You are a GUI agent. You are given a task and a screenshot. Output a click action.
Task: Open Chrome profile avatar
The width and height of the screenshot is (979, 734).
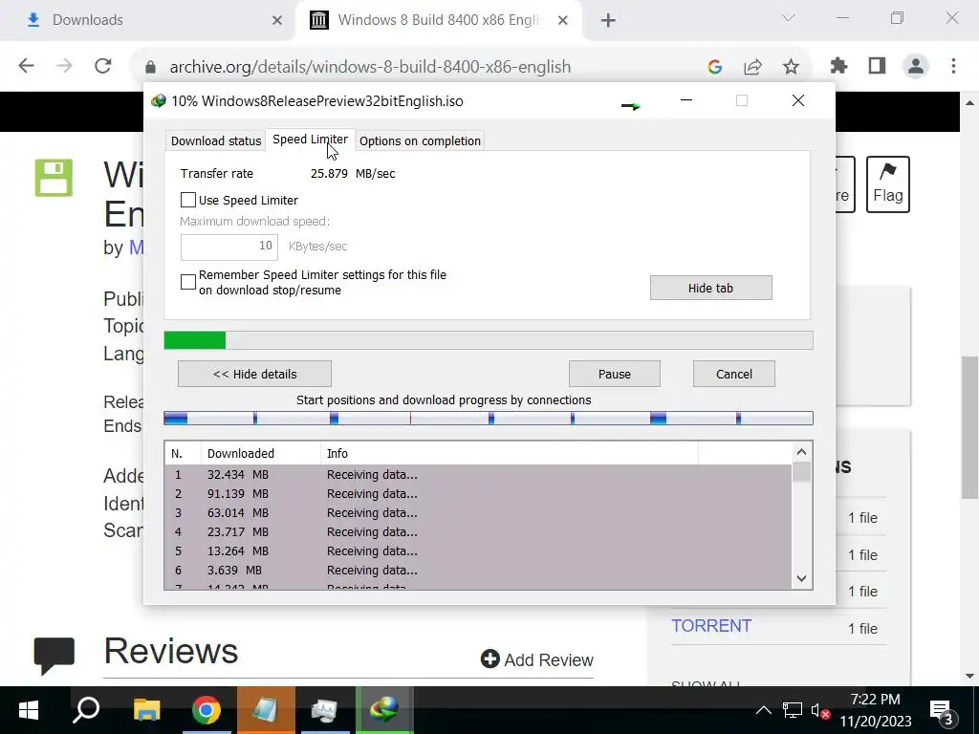click(916, 66)
